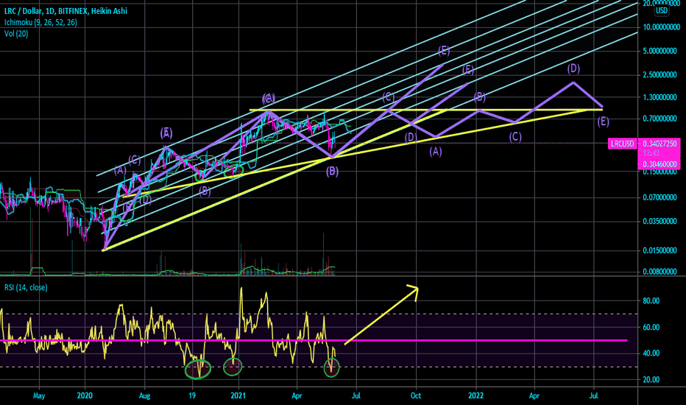This screenshot has height=405, width=686.
Task: Select the RSI (14, close) indicator label
Action: point(26,288)
